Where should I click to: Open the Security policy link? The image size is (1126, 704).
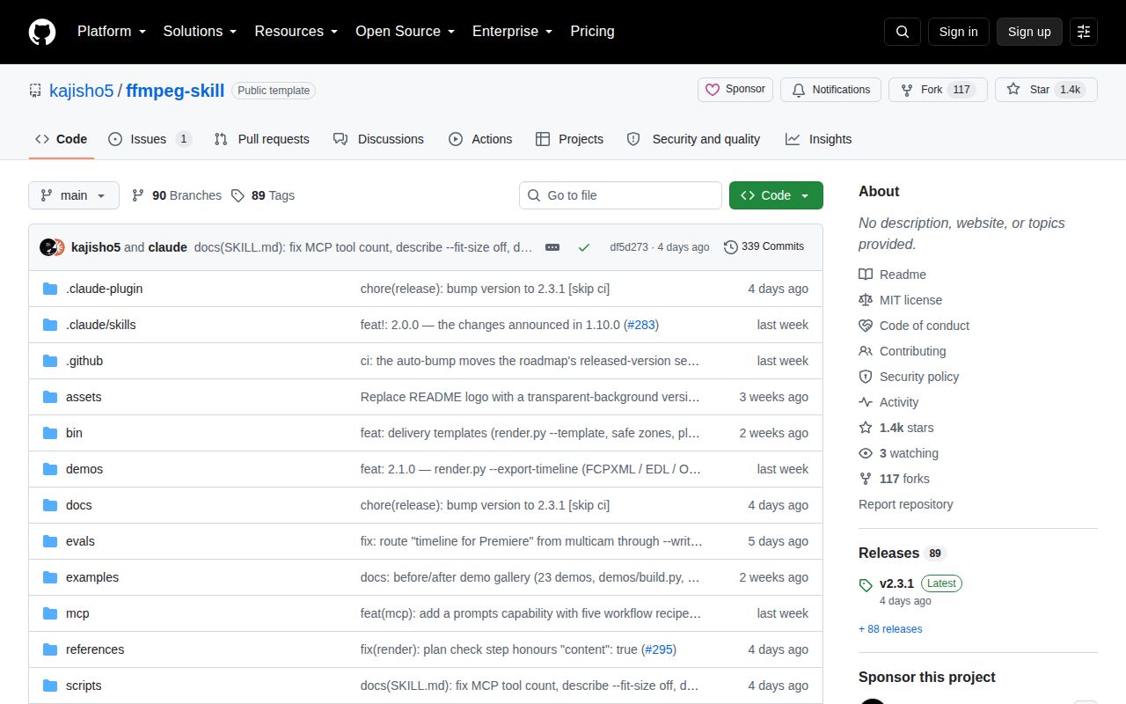[x=909, y=377]
